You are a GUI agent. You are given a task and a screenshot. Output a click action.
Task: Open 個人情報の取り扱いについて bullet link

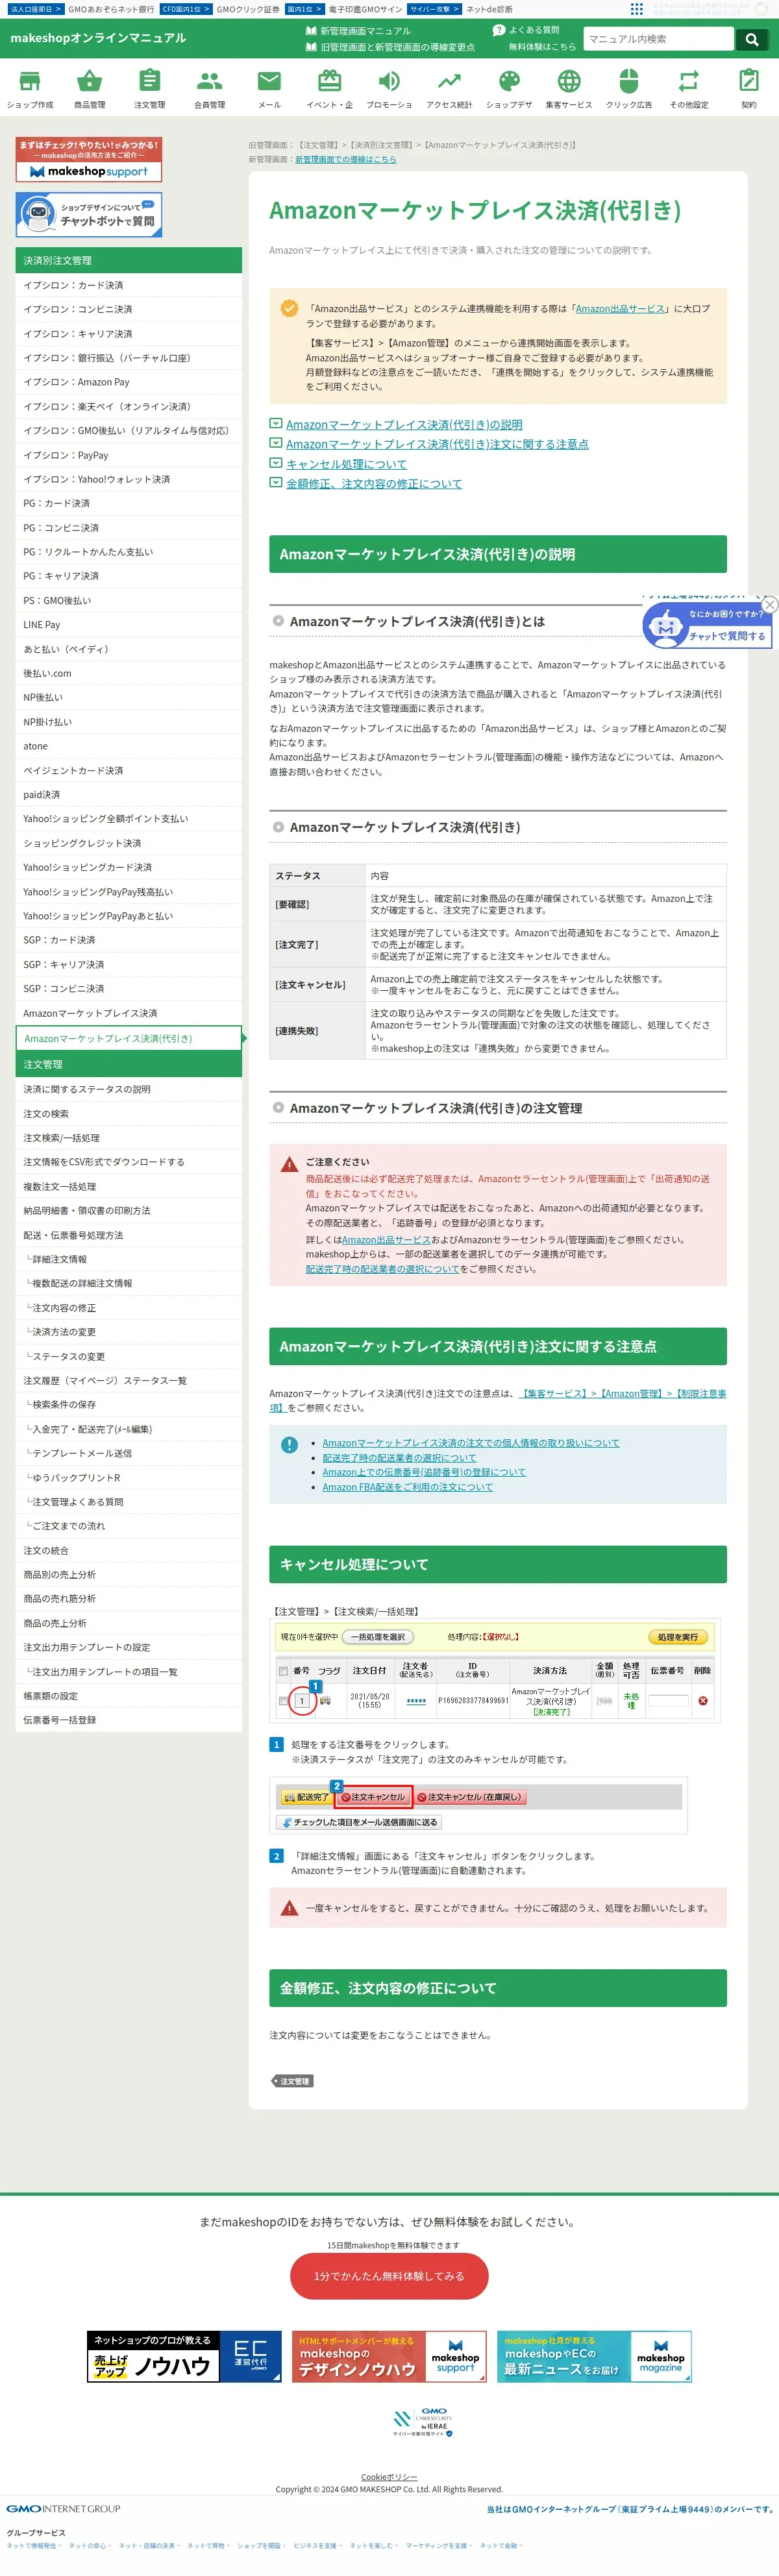[x=470, y=1443]
